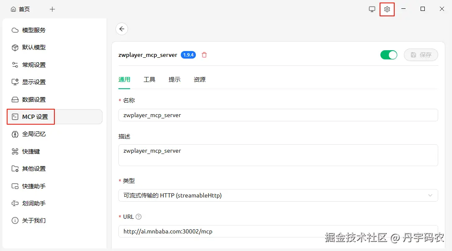Viewport: 452px width, 251px height.
Task: Disable the zwplayer_mcp_server toggle switch
Action: click(x=388, y=54)
